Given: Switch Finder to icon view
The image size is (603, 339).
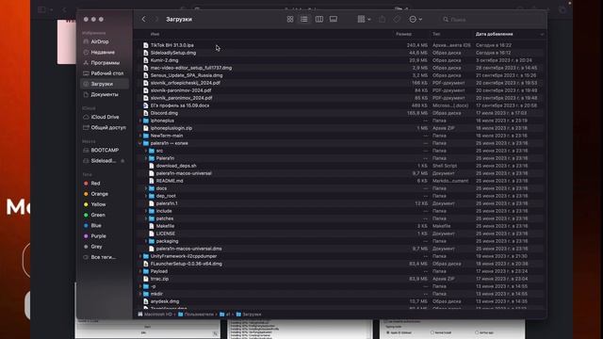Looking at the screenshot, I should pos(290,19).
